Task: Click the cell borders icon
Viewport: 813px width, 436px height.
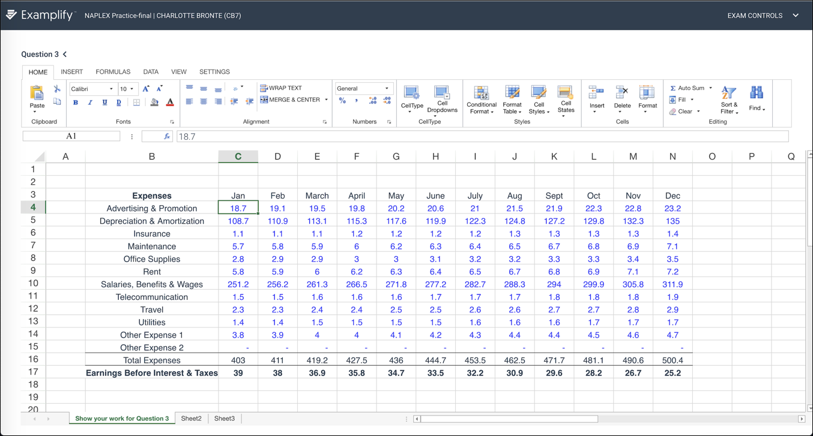Action: pyautogui.click(x=137, y=103)
